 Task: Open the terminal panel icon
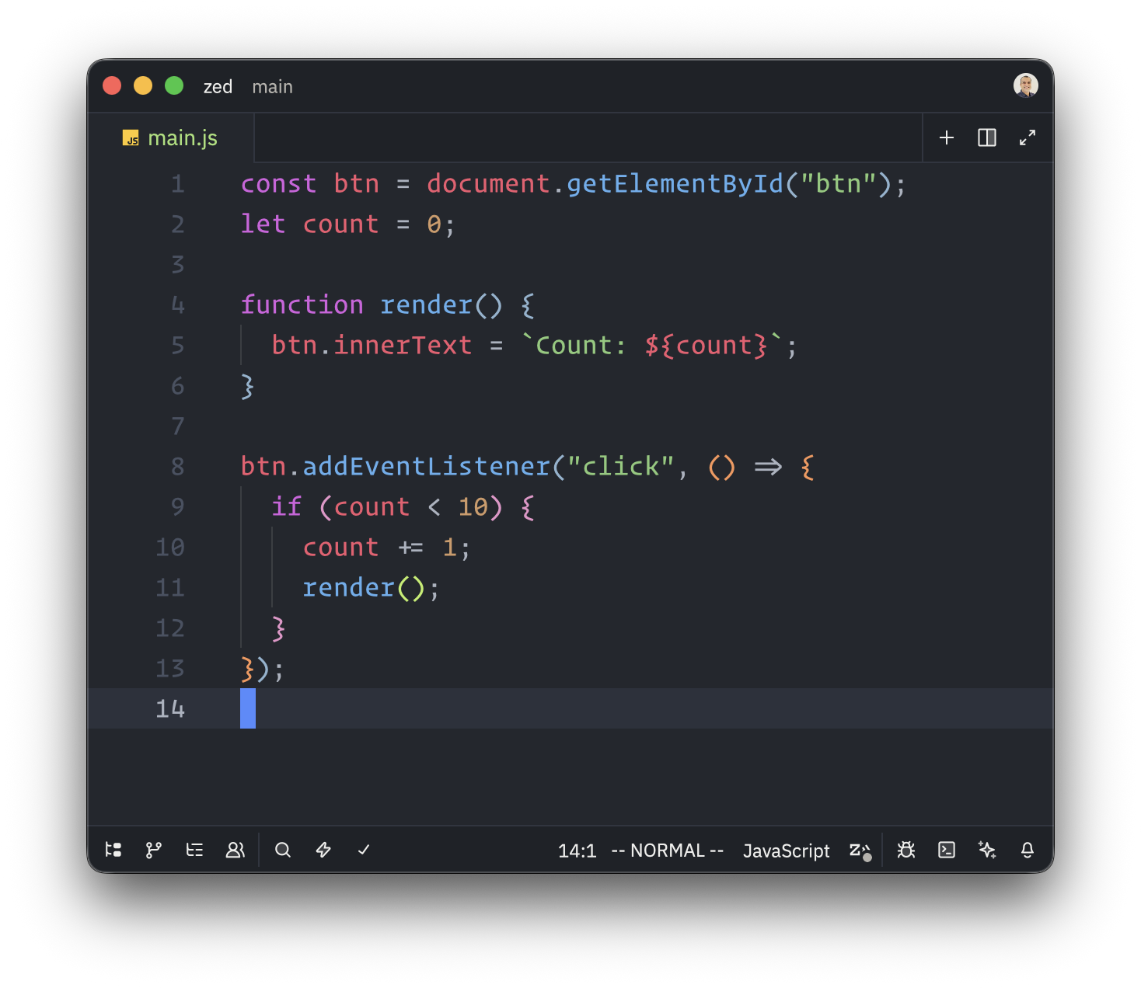(x=947, y=850)
